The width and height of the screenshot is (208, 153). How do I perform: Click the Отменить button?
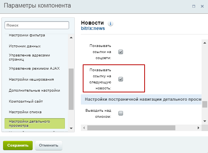coord(49,145)
